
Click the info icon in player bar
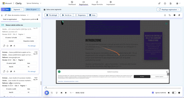tap(179, 93)
